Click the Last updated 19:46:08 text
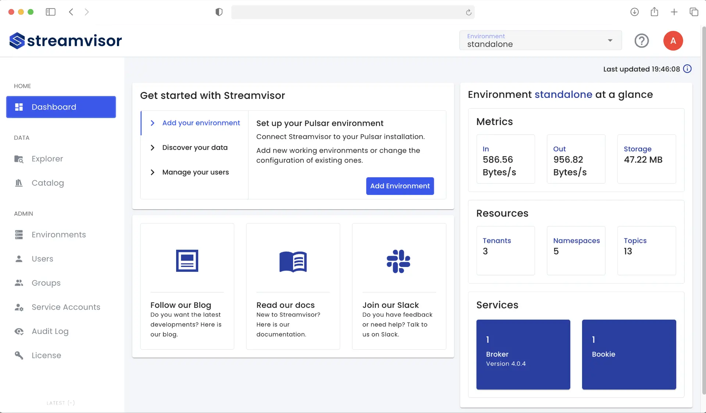This screenshot has height=413, width=706. tap(641, 69)
